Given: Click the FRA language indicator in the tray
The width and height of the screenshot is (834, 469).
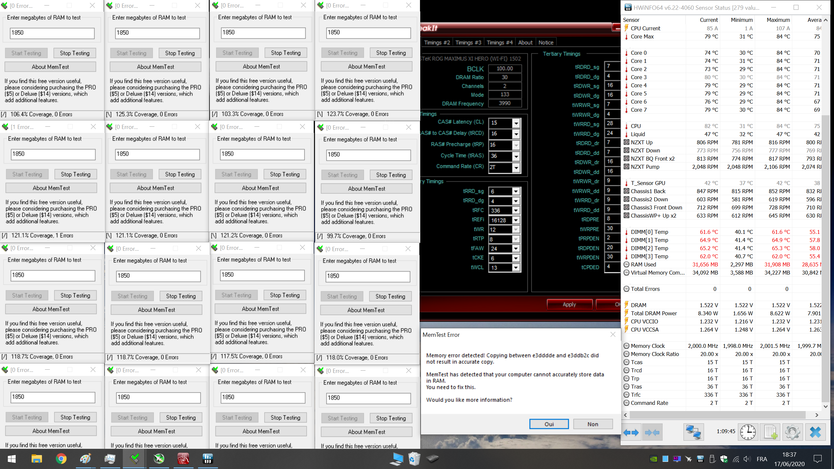Looking at the screenshot, I should (762, 459).
